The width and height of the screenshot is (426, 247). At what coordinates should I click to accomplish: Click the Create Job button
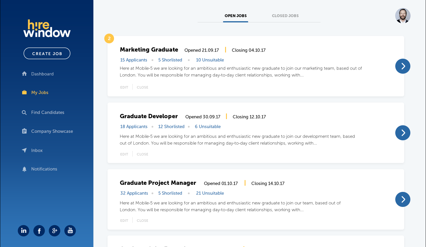[47, 53]
